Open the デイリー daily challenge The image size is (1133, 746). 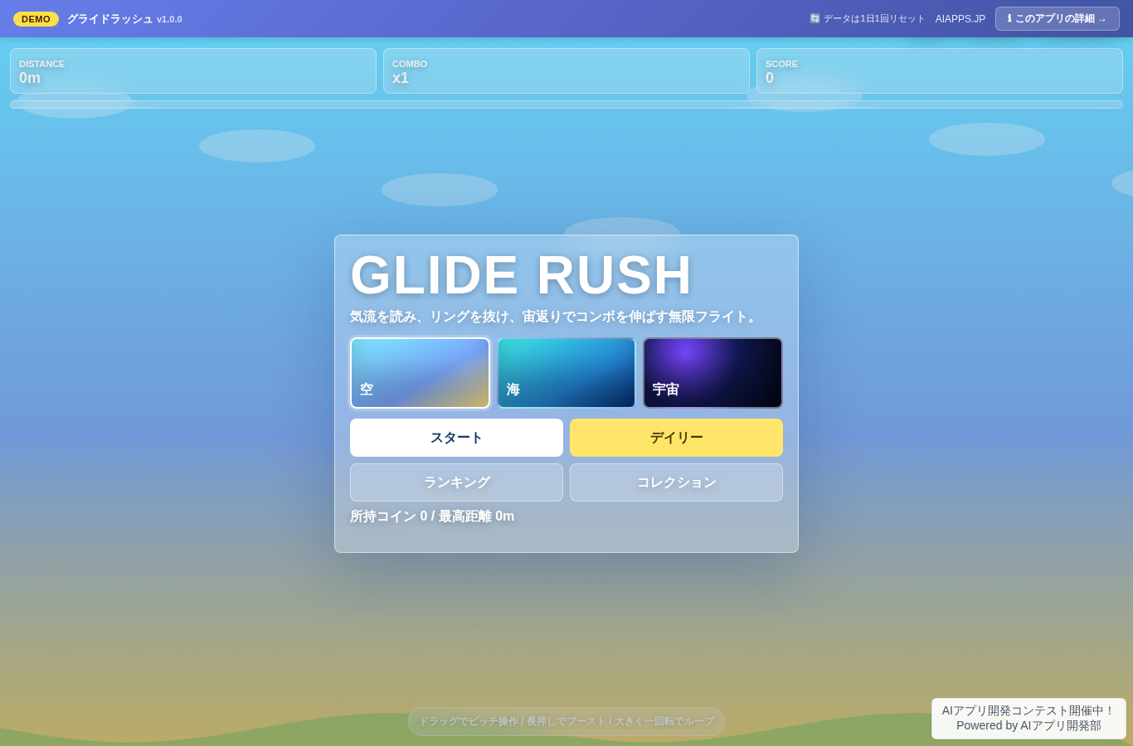(676, 438)
